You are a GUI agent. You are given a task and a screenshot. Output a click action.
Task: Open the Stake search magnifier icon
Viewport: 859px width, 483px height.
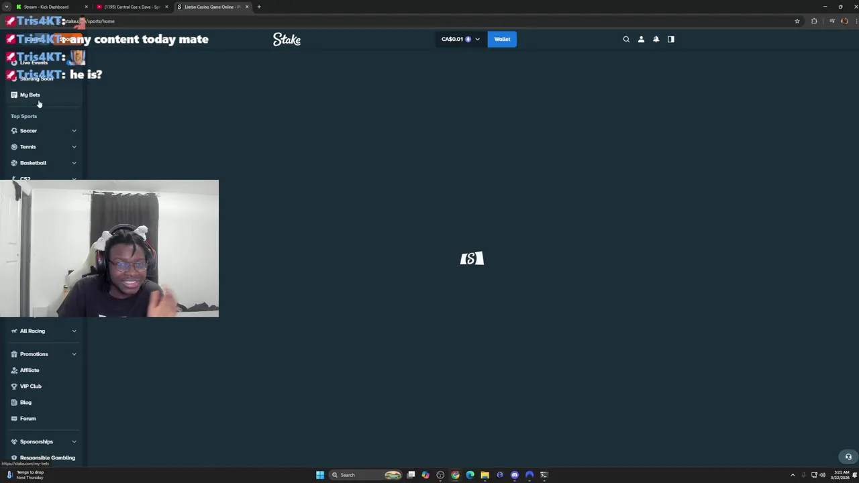coord(626,39)
